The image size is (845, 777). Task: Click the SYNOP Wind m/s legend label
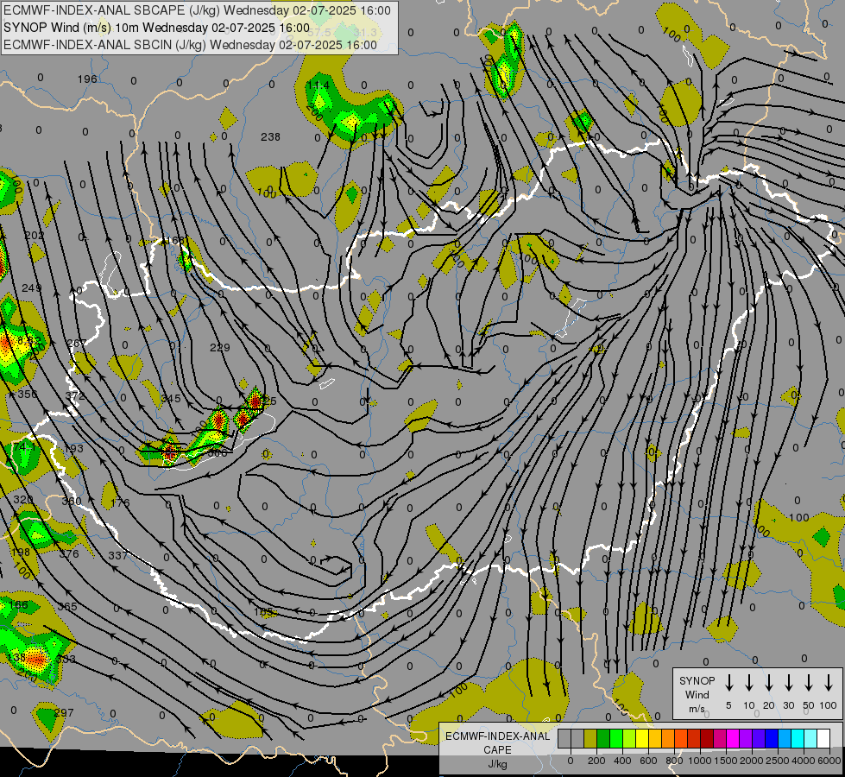click(x=697, y=695)
